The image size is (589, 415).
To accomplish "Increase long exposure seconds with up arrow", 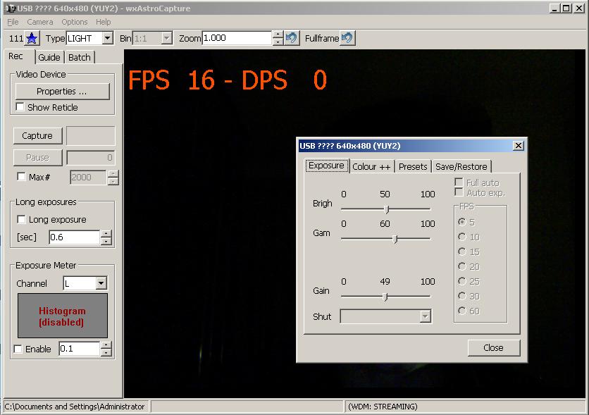I will coord(106,234).
